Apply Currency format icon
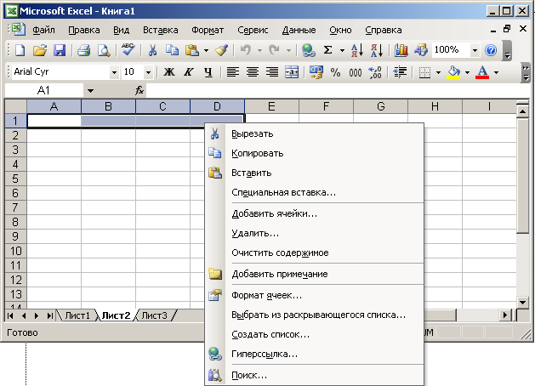 pyautogui.click(x=316, y=72)
